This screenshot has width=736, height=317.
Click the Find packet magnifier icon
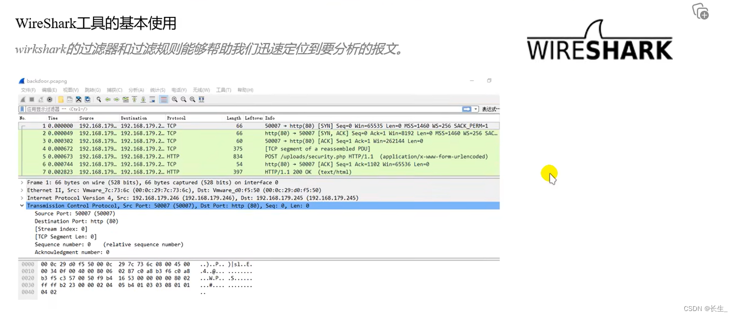pyautogui.click(x=99, y=100)
